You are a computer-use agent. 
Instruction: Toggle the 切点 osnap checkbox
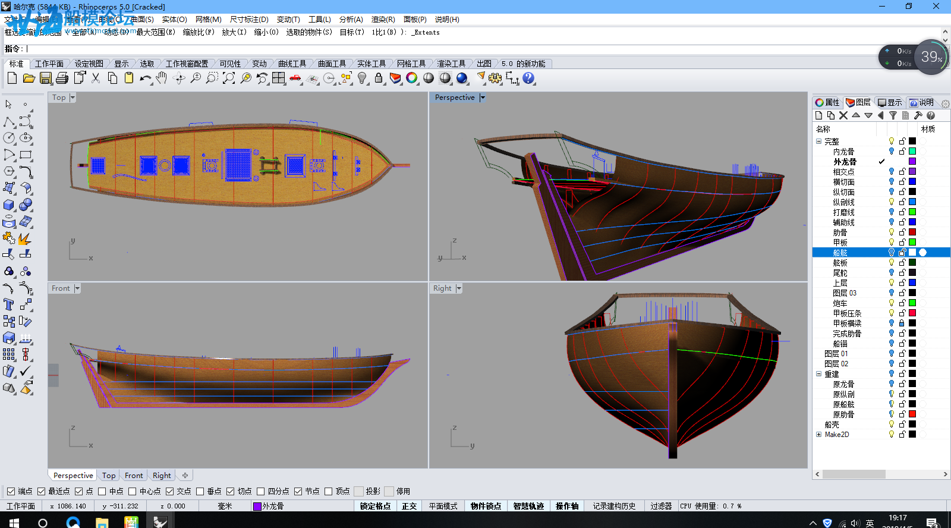230,491
